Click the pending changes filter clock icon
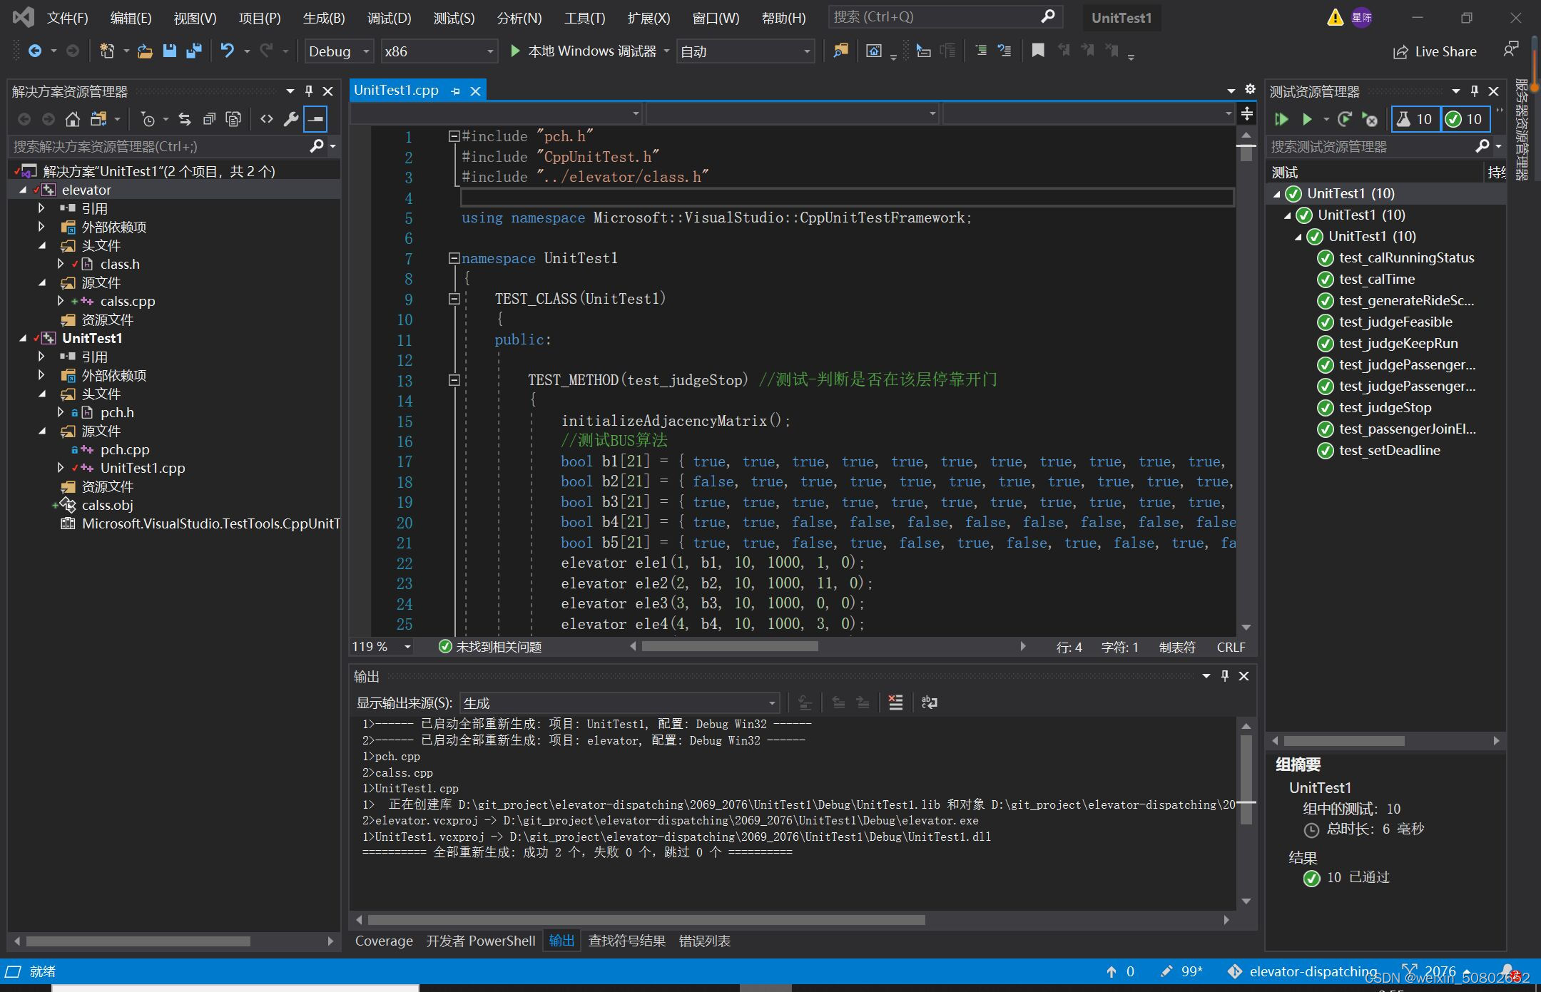 (148, 119)
